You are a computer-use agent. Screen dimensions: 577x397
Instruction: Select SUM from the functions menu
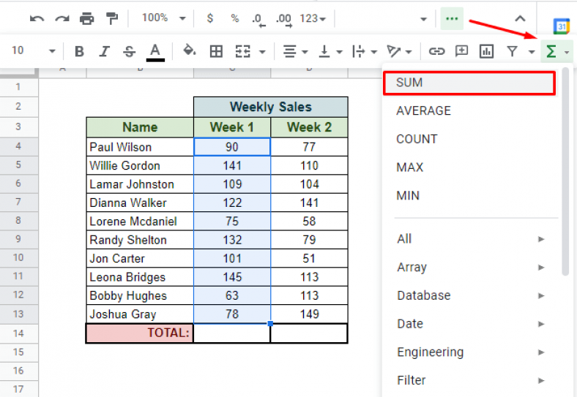point(469,83)
